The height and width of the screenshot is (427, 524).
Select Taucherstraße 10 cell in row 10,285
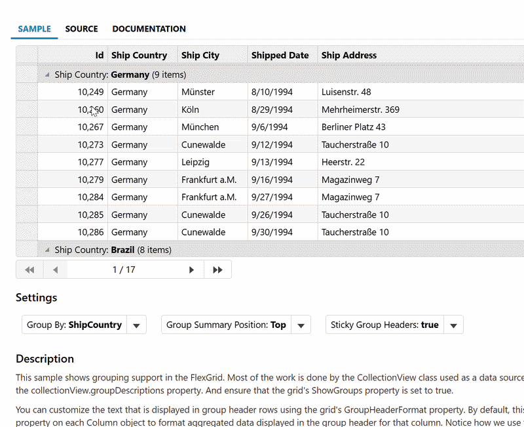click(x=421, y=214)
